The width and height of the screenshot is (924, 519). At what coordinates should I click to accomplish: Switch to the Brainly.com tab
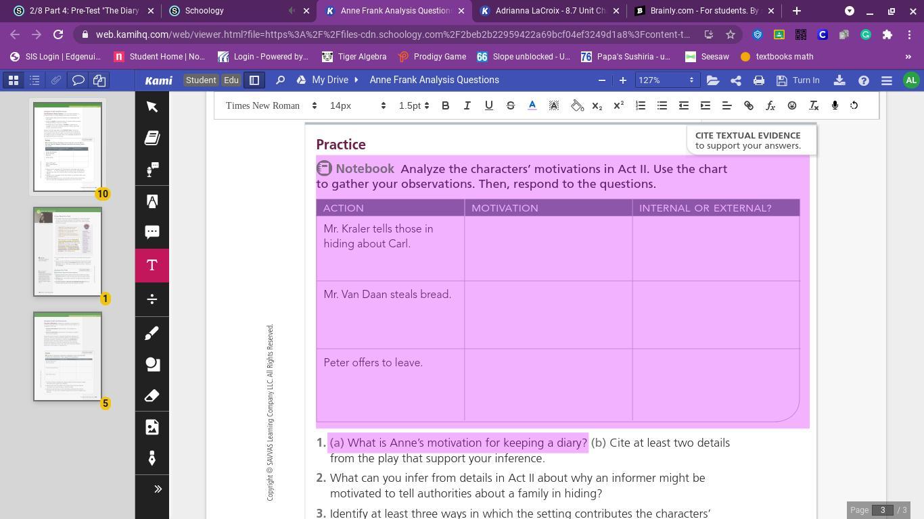tap(703, 11)
